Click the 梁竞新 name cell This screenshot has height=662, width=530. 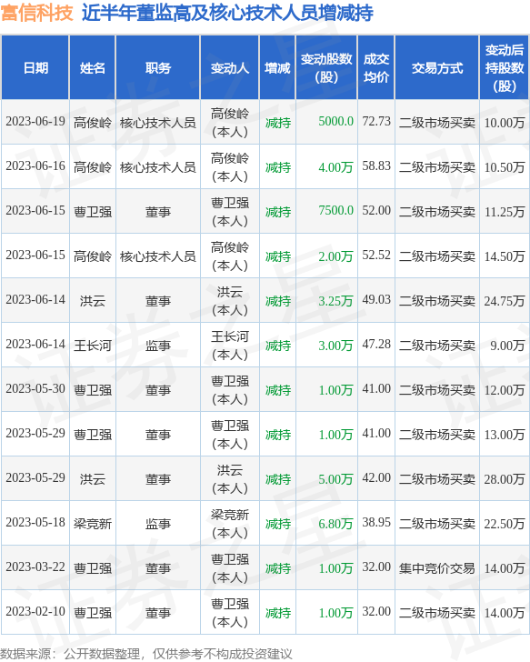[x=93, y=524]
